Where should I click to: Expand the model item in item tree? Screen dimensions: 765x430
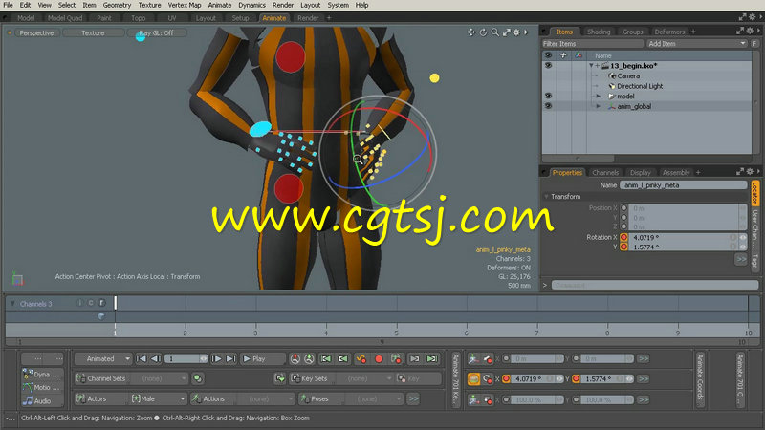(599, 97)
